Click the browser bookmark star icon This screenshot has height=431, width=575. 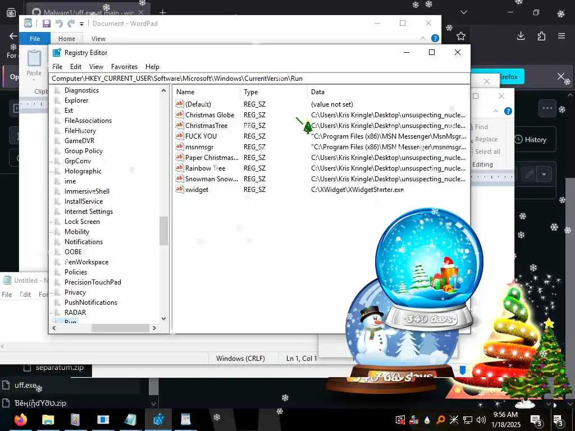(x=461, y=36)
